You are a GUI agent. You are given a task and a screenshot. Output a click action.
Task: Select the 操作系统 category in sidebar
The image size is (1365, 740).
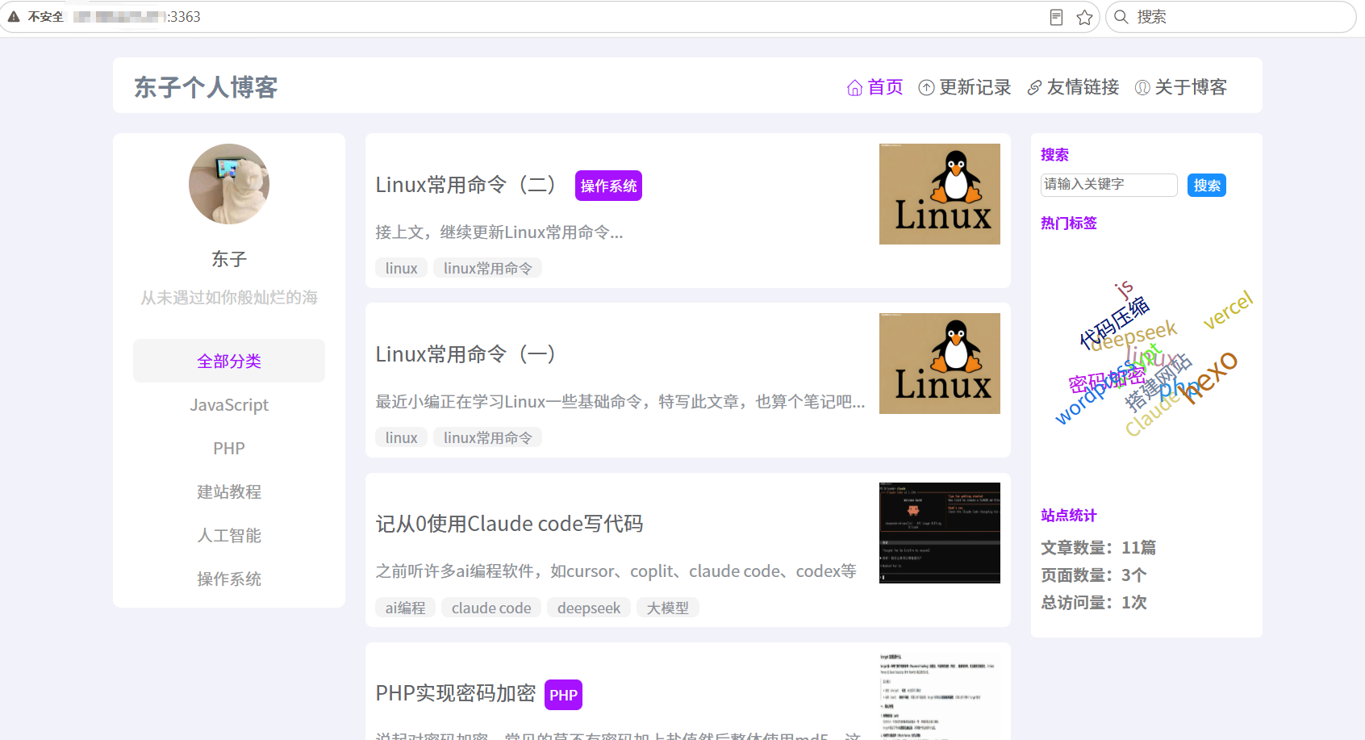tap(229, 579)
